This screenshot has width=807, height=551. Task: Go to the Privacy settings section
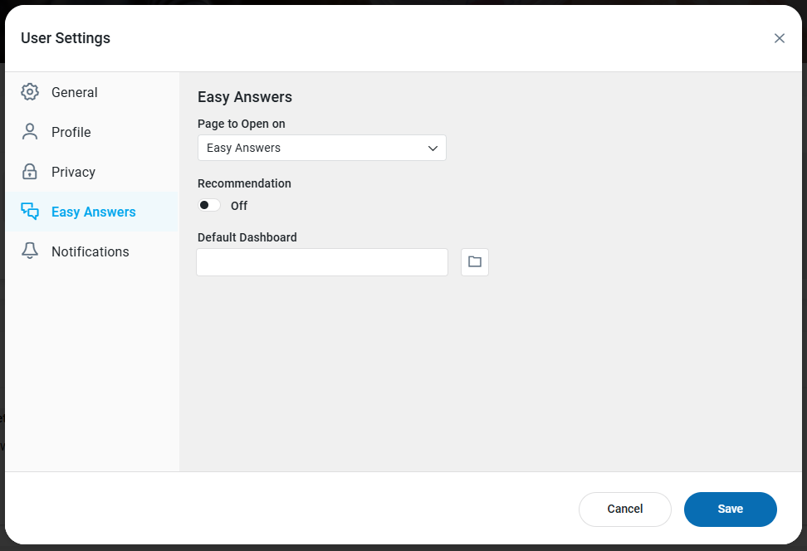point(74,172)
